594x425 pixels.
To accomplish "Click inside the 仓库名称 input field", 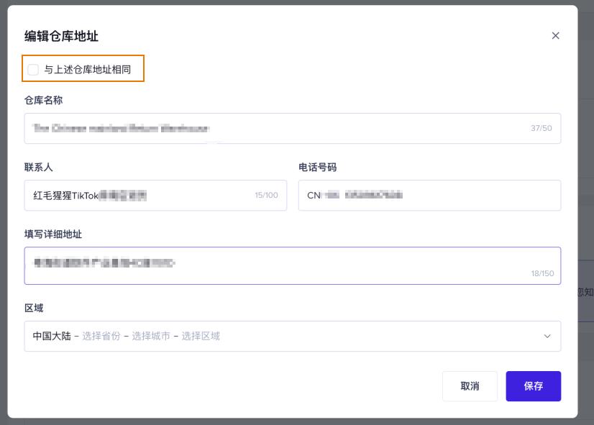I will [216, 128].
